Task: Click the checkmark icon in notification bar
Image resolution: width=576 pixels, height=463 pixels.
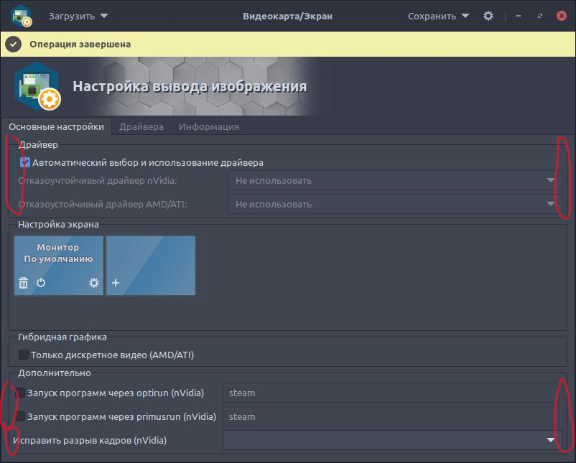Action: coord(13,45)
